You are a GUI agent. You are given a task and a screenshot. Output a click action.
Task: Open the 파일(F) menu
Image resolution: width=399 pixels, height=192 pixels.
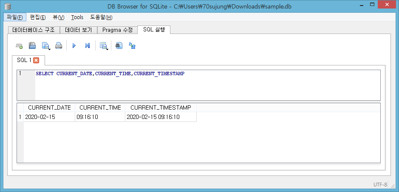pyautogui.click(x=15, y=17)
